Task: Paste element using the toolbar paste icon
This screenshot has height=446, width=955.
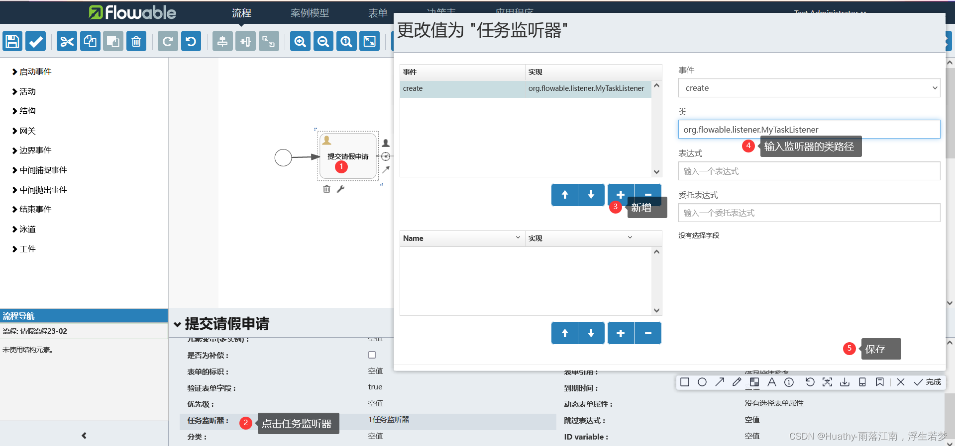Action: pyautogui.click(x=113, y=41)
